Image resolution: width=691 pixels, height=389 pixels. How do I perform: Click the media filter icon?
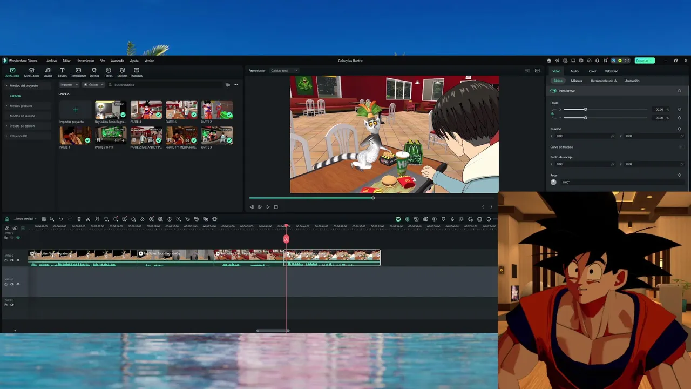[227, 85]
